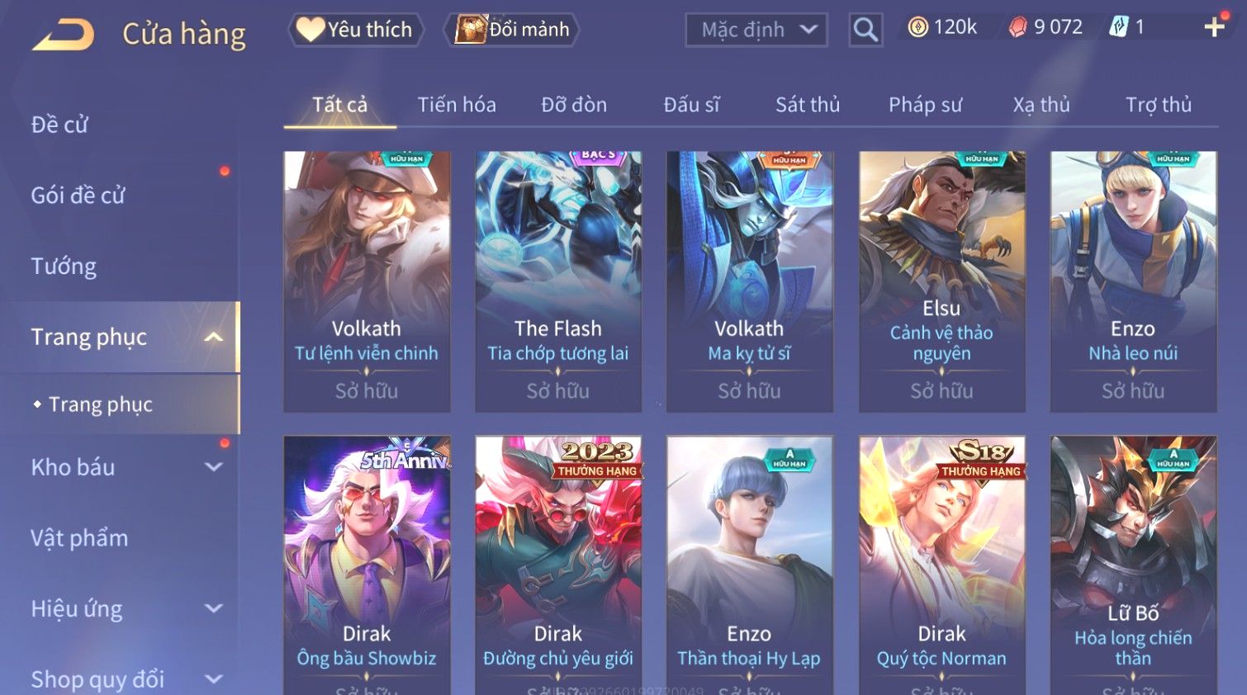Open Gói đề cử sidebar entry
This screenshot has width=1247, height=695.
[x=78, y=196]
